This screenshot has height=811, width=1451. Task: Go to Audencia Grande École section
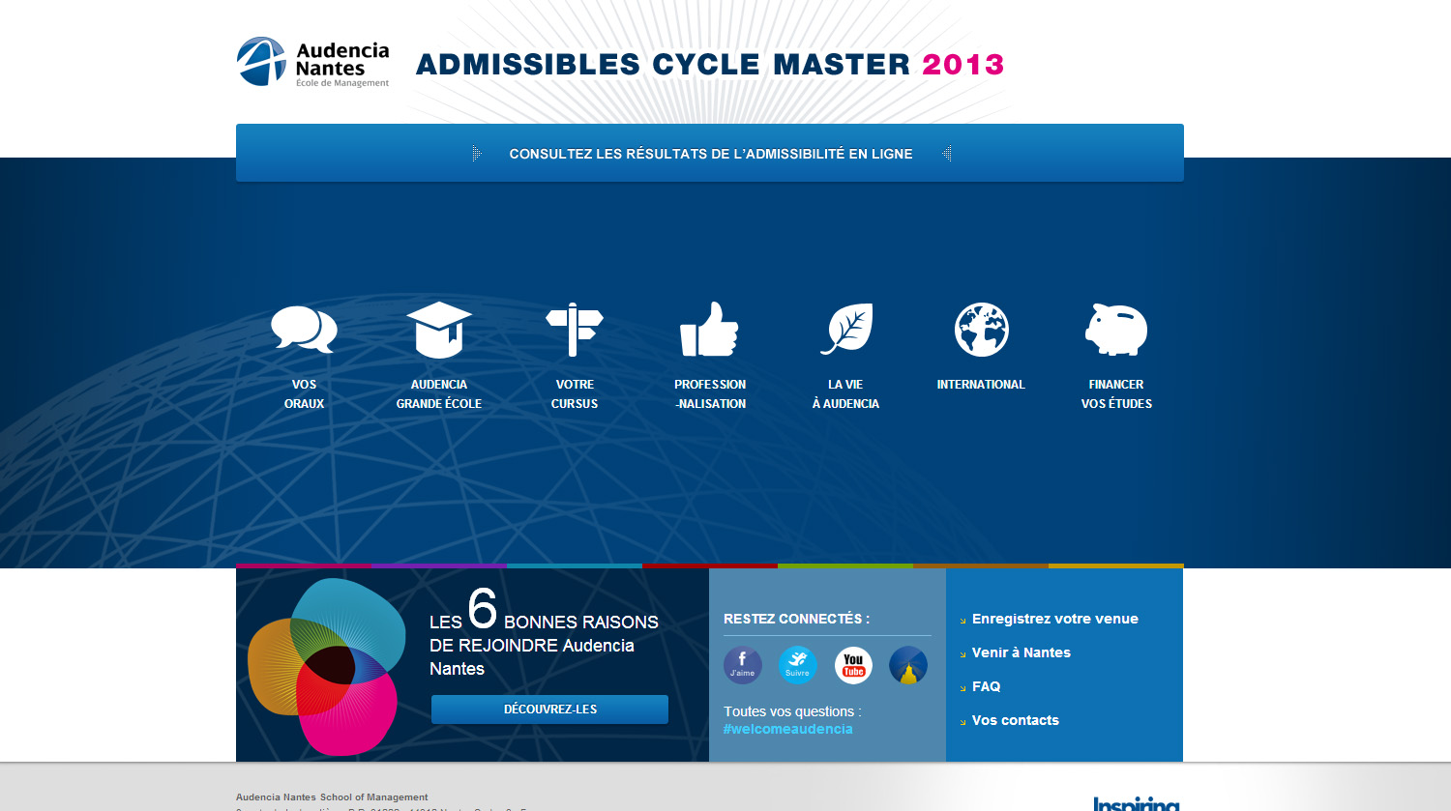click(x=439, y=394)
